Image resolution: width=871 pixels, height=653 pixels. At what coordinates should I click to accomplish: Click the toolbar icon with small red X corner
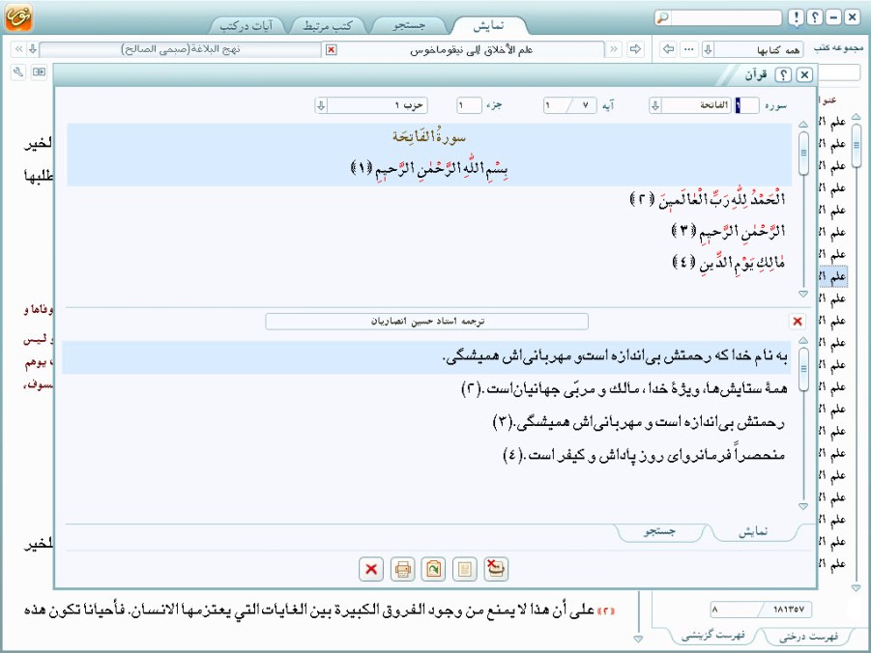coord(496,569)
